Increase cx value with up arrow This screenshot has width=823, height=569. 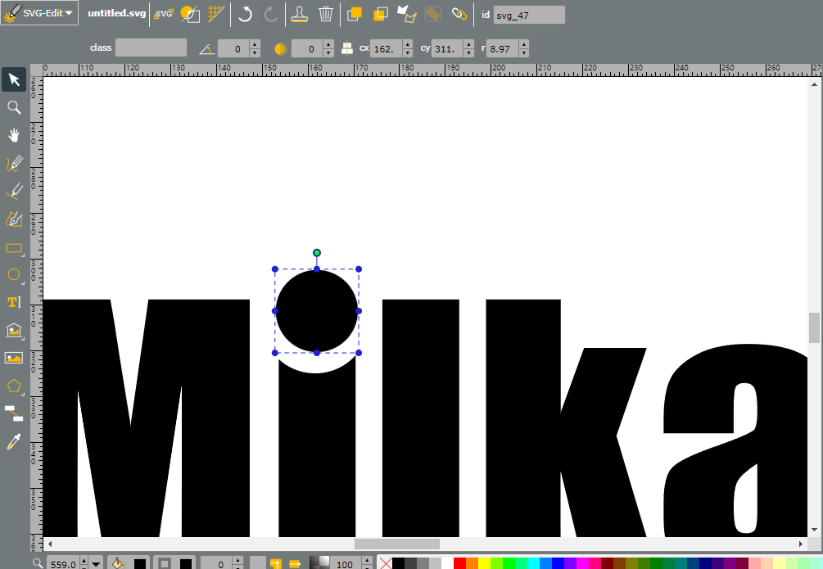pyautogui.click(x=408, y=44)
